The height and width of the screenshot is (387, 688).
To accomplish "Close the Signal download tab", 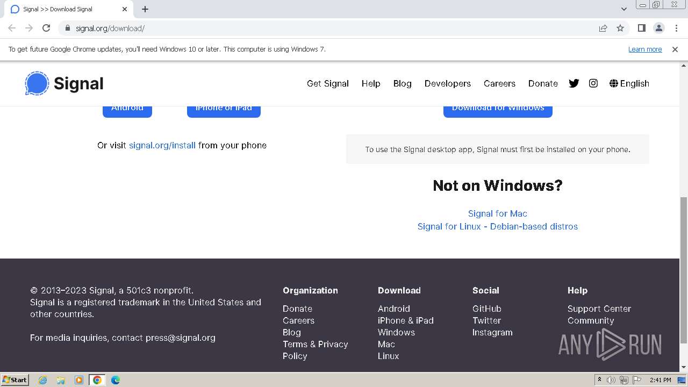I will click(125, 9).
